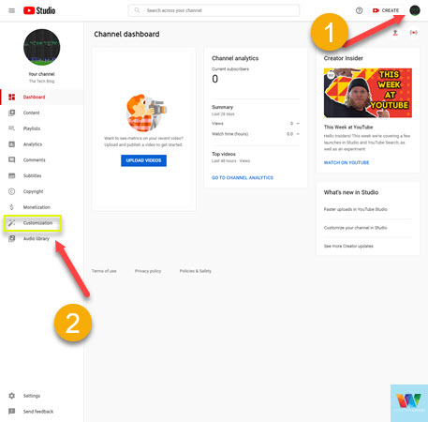Click the Copyright sidebar icon
Viewport: 428px width, 422px height.
click(11, 191)
